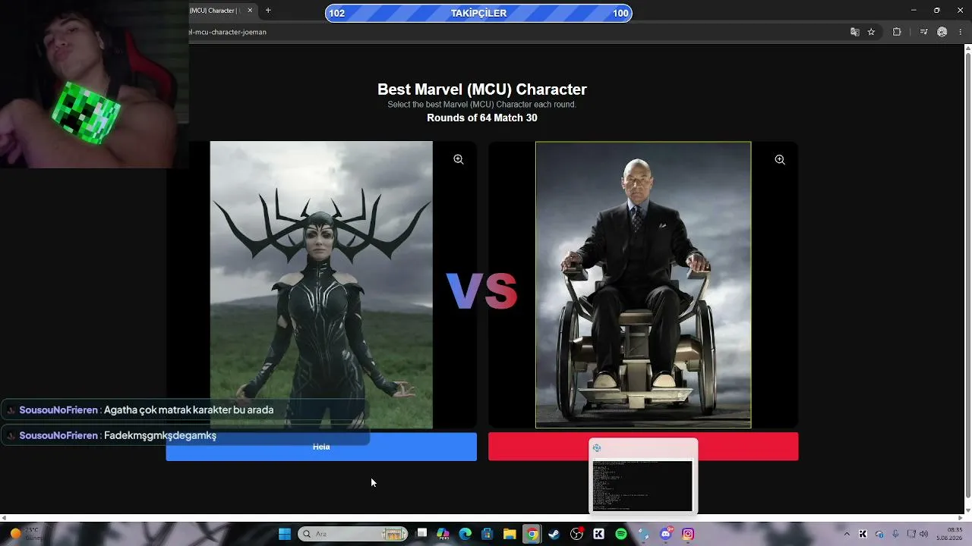Select the Hela character picture
This screenshot has height=546, width=972.
pos(321,284)
